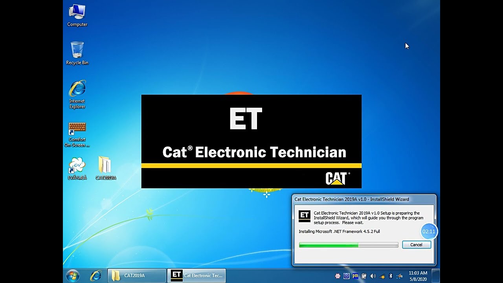Switch to Cat Electronic Technician taskbar item
503x283 pixels.
coord(197,276)
